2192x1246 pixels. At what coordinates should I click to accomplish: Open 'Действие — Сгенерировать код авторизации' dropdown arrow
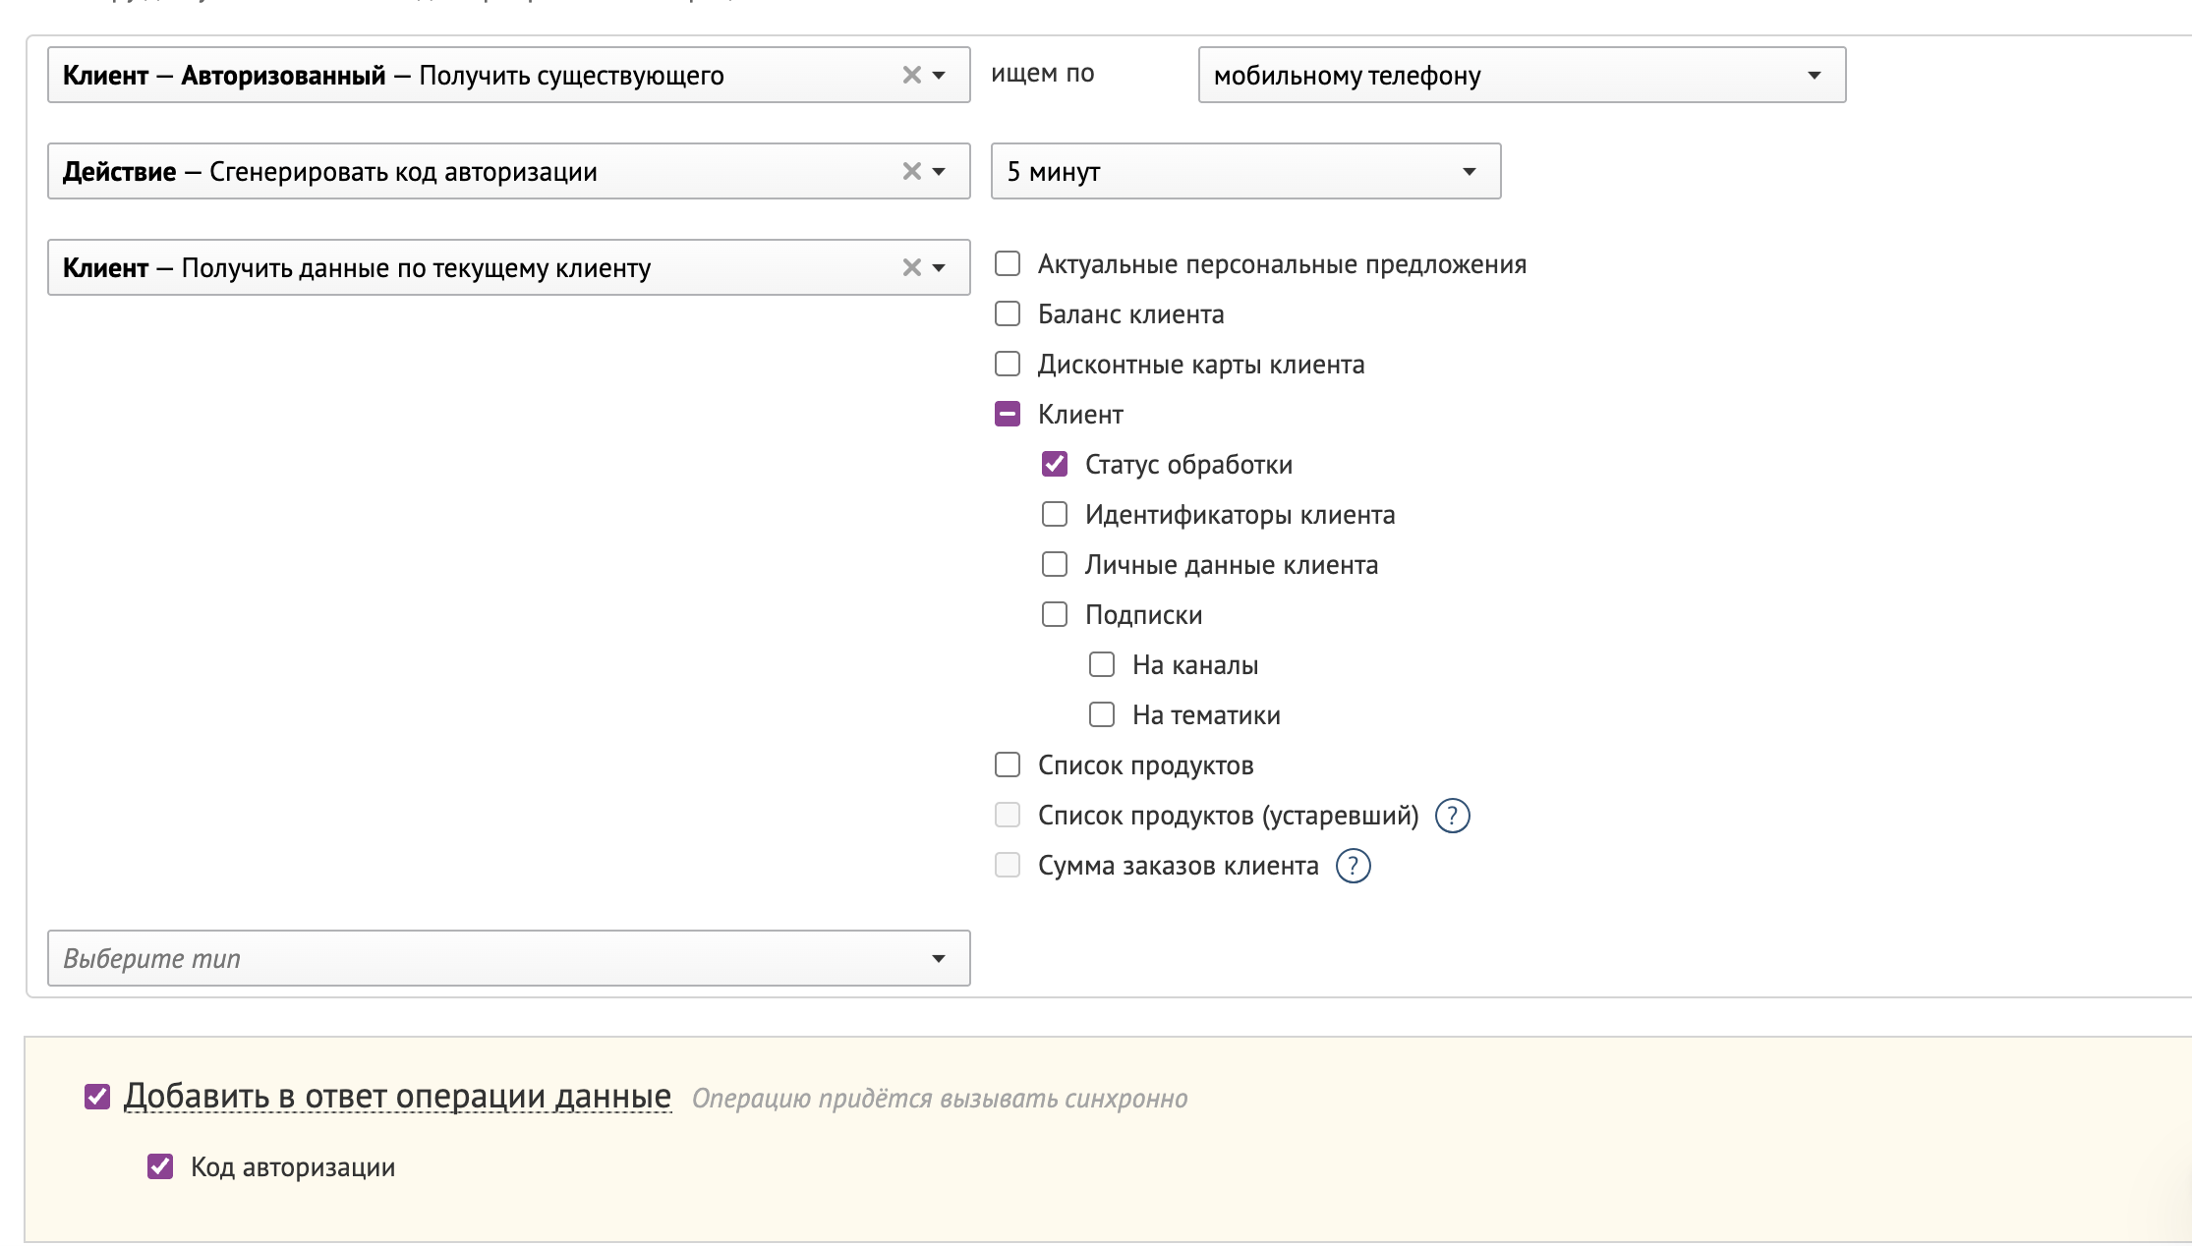939,171
